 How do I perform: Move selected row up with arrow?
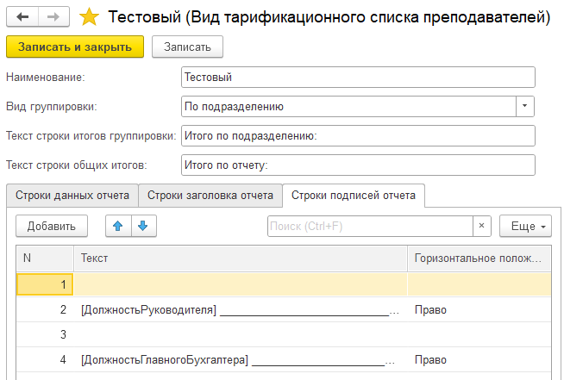click(118, 227)
